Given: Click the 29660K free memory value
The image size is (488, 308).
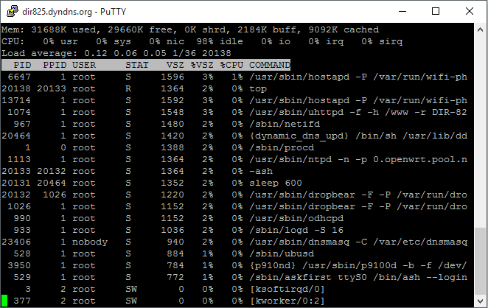Looking at the screenshot, I should tap(140, 29).
